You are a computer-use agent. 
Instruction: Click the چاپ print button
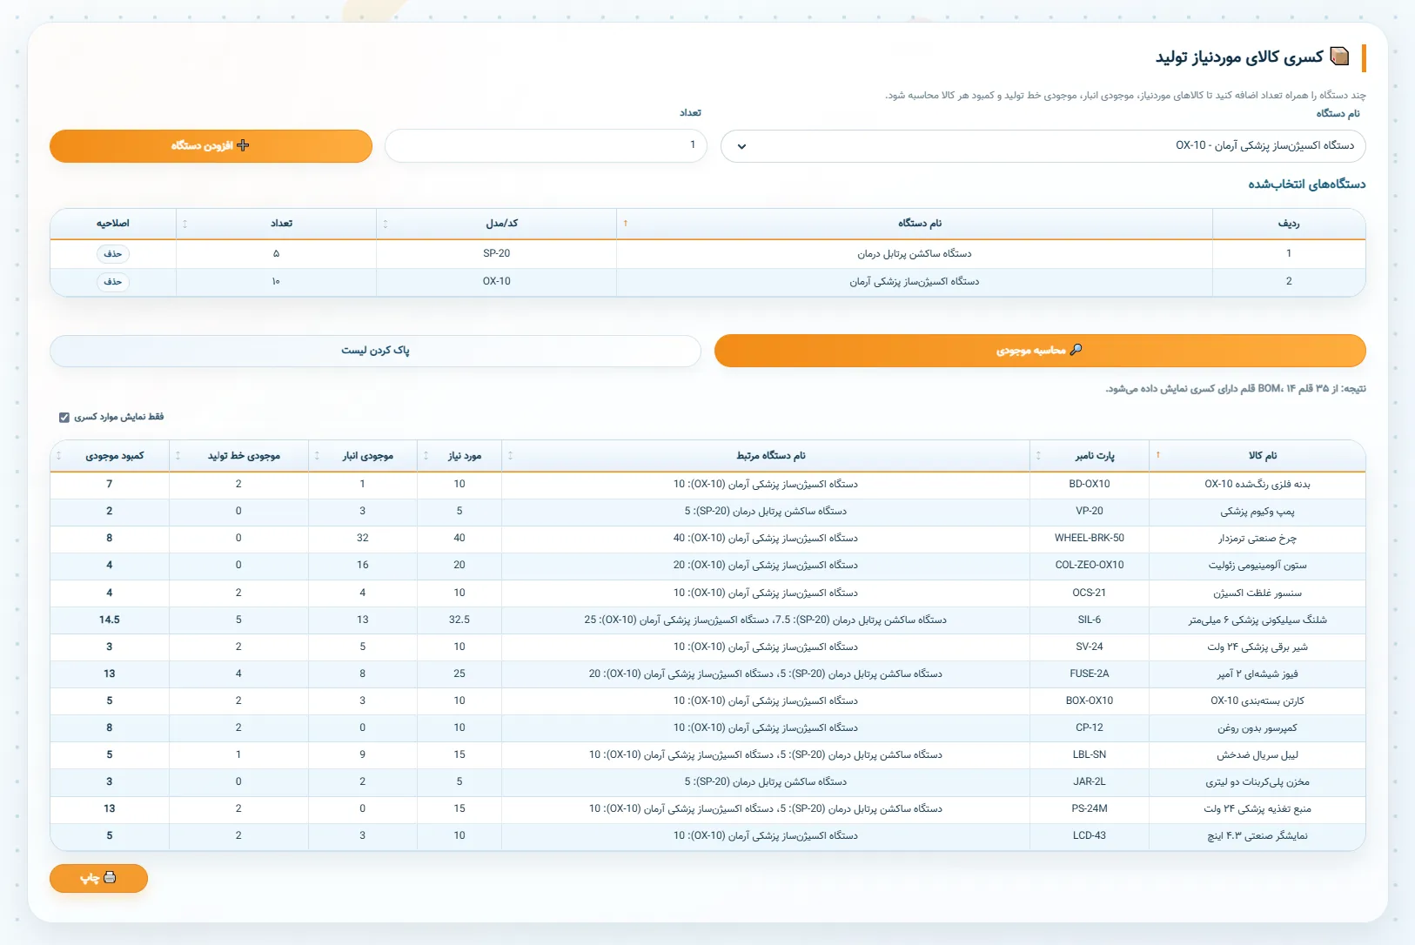[98, 878]
